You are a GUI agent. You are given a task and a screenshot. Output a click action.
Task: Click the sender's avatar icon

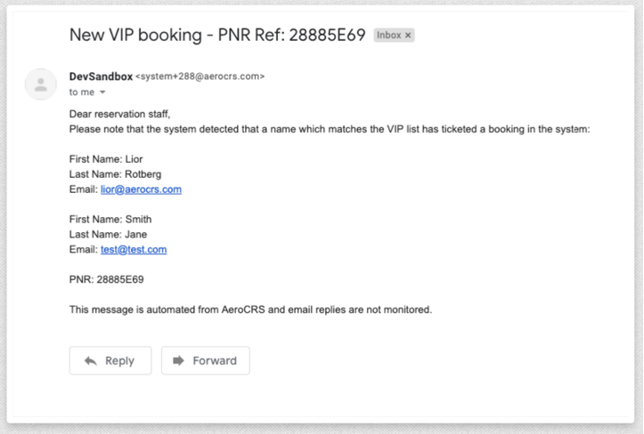41,84
